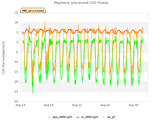
Task: Click the highest orange wc_gf peak above 10
Action: point(45,22)
